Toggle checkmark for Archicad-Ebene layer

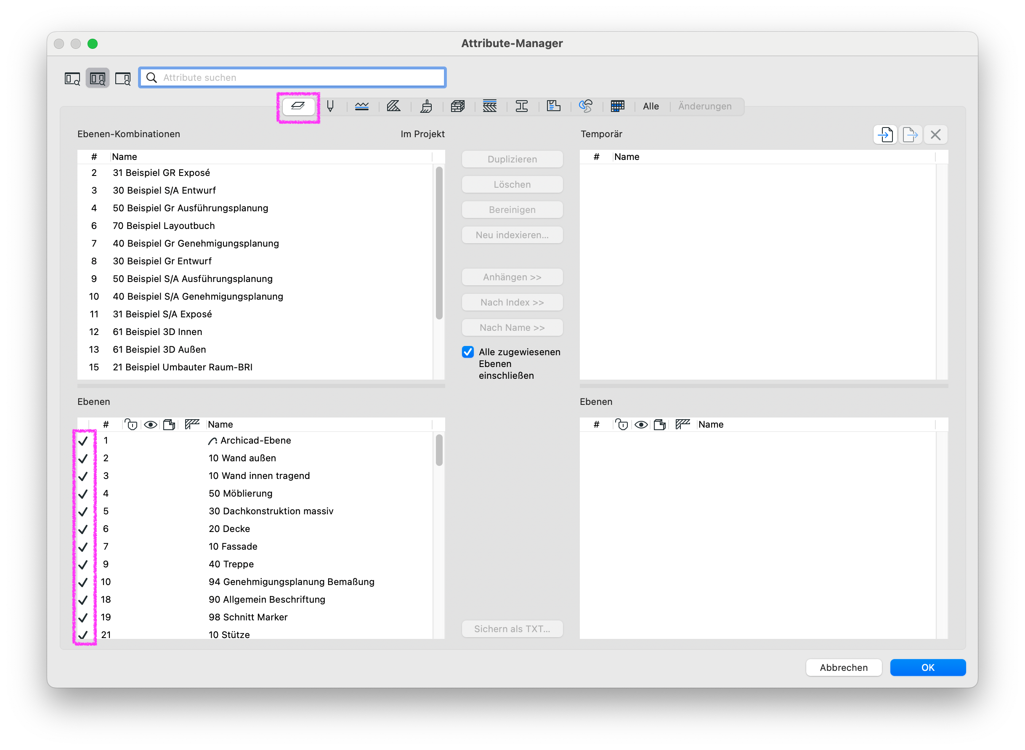83,441
